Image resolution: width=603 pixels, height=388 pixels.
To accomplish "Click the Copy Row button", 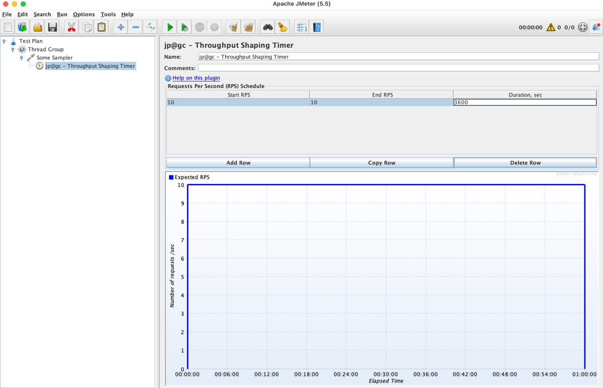I will tap(382, 163).
